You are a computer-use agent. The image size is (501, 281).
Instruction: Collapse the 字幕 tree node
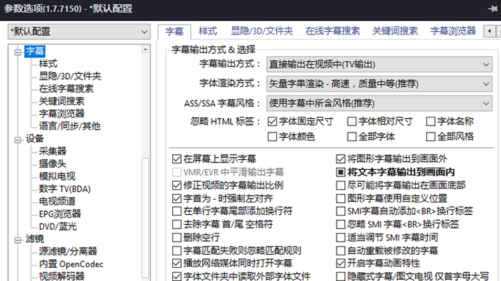pyautogui.click(x=18, y=52)
